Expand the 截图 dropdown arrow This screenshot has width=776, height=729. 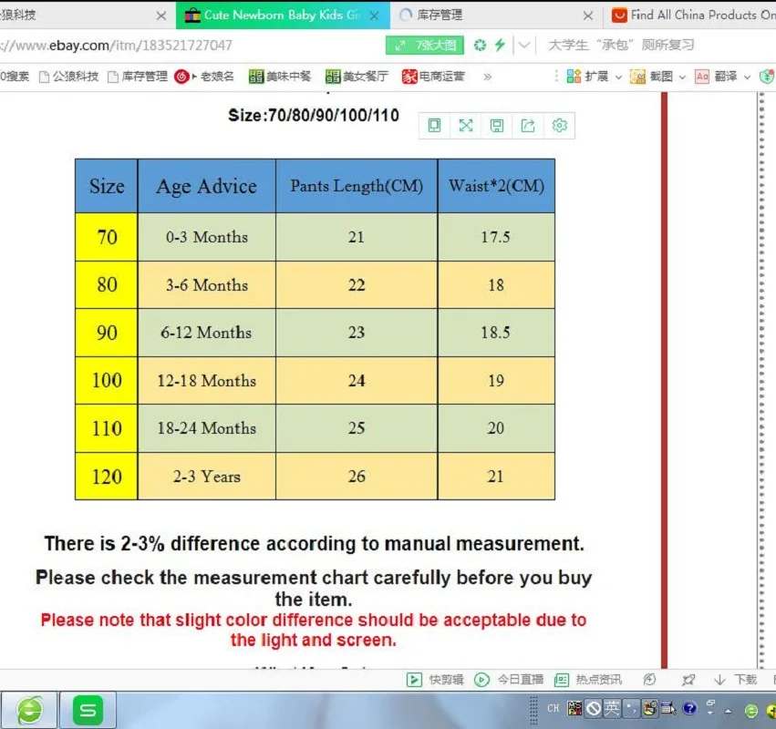(x=682, y=77)
